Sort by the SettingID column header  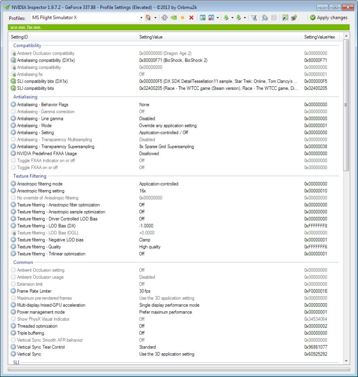pyautogui.click(x=73, y=37)
